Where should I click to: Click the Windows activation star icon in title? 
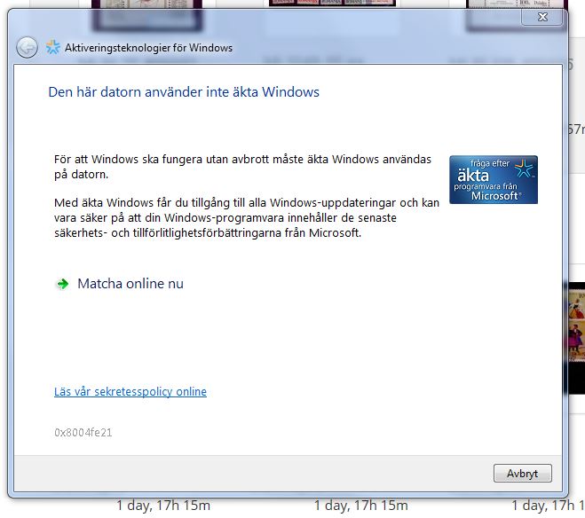click(x=52, y=47)
